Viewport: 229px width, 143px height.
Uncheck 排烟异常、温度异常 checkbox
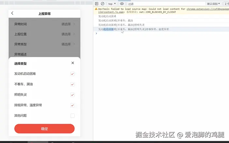click(72, 105)
